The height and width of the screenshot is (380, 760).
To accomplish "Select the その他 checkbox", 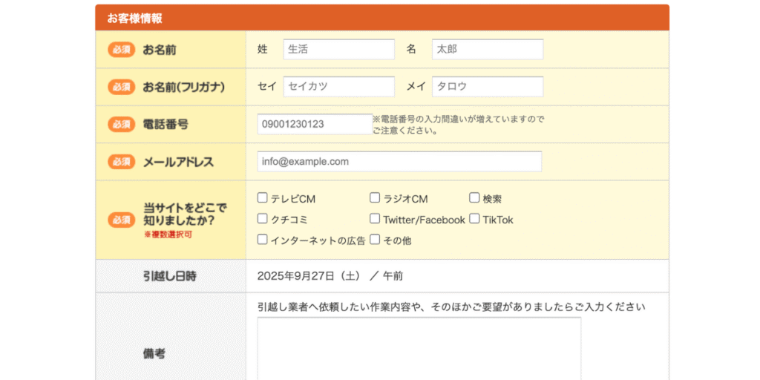I will [375, 240].
